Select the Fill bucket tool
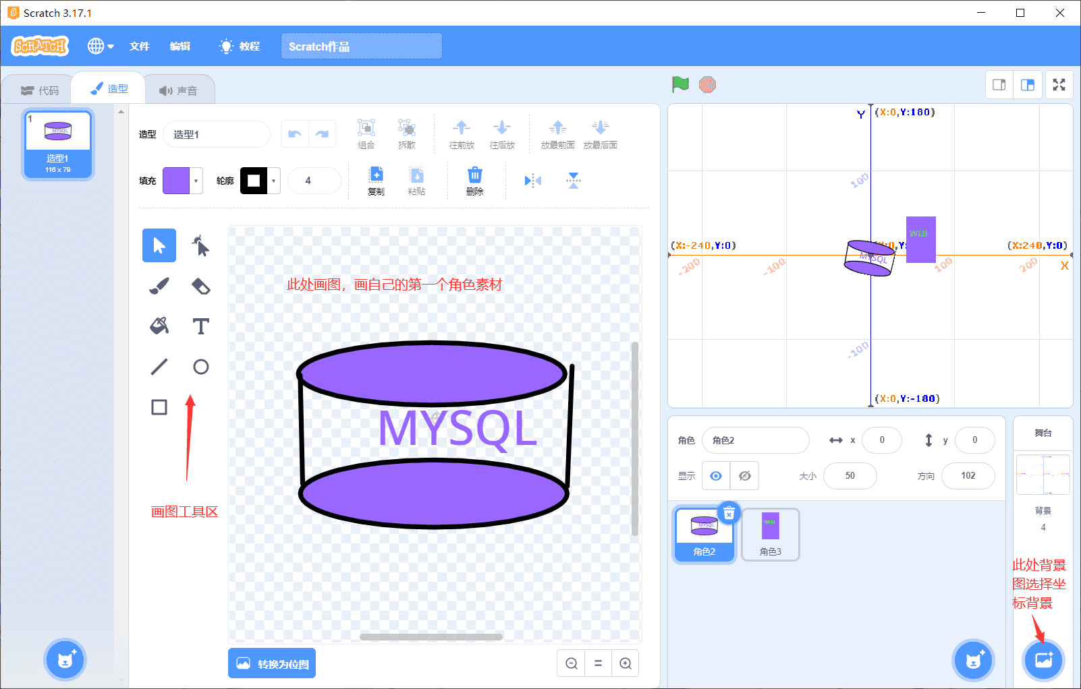This screenshot has width=1081, height=689. [159, 326]
